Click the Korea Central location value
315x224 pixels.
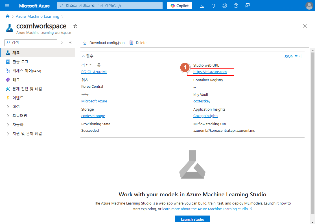tap(92, 87)
